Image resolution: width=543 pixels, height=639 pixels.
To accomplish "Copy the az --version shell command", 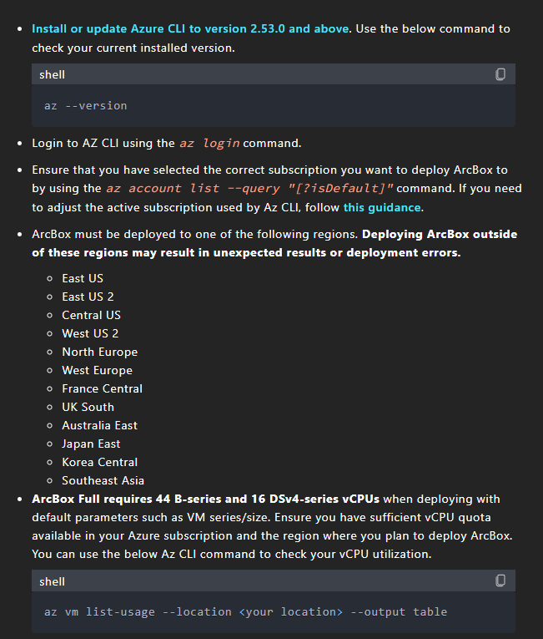I will point(500,74).
